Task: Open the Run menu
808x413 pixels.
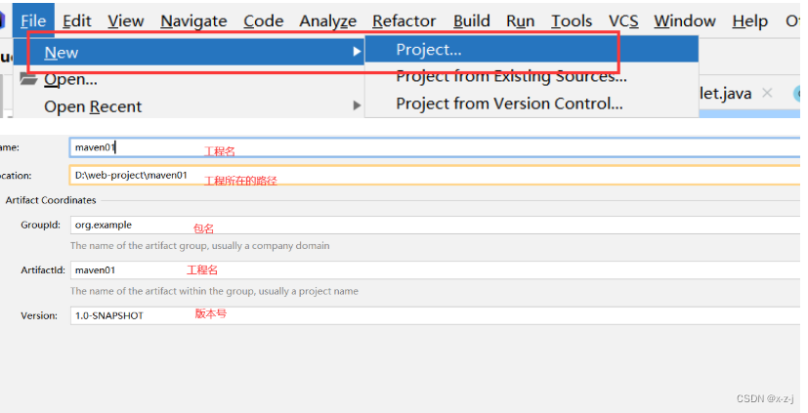Action: point(521,21)
